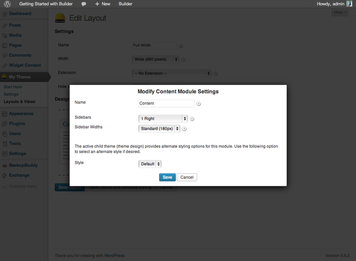Click the Collapse menu link
356x261 pixels.
click(23, 186)
